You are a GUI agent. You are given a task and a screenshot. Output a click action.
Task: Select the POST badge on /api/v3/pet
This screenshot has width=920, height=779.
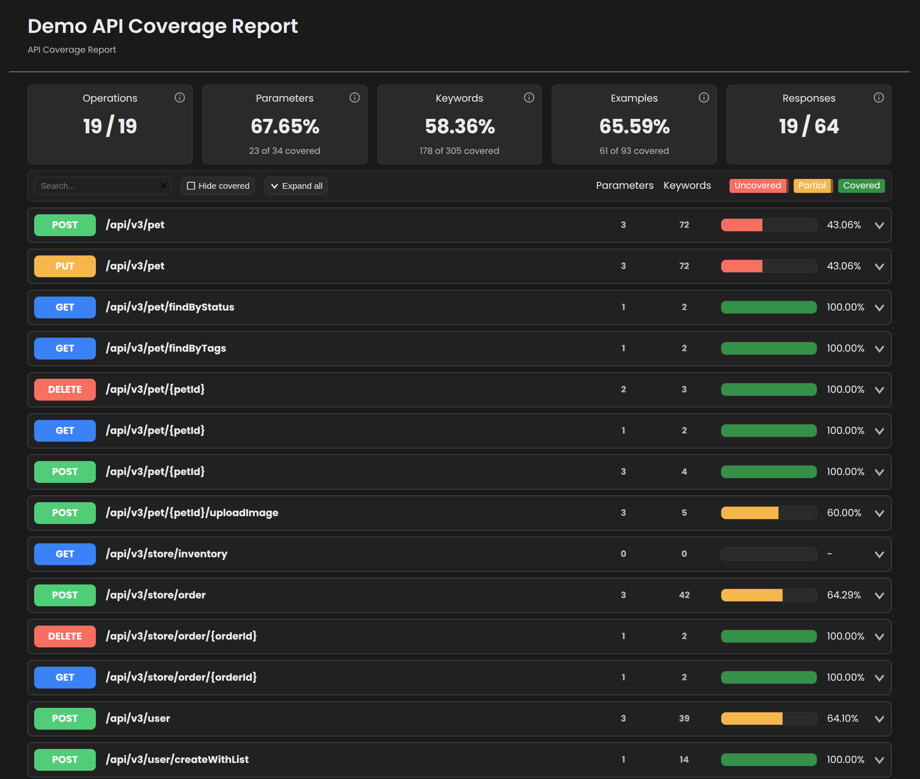[65, 225]
